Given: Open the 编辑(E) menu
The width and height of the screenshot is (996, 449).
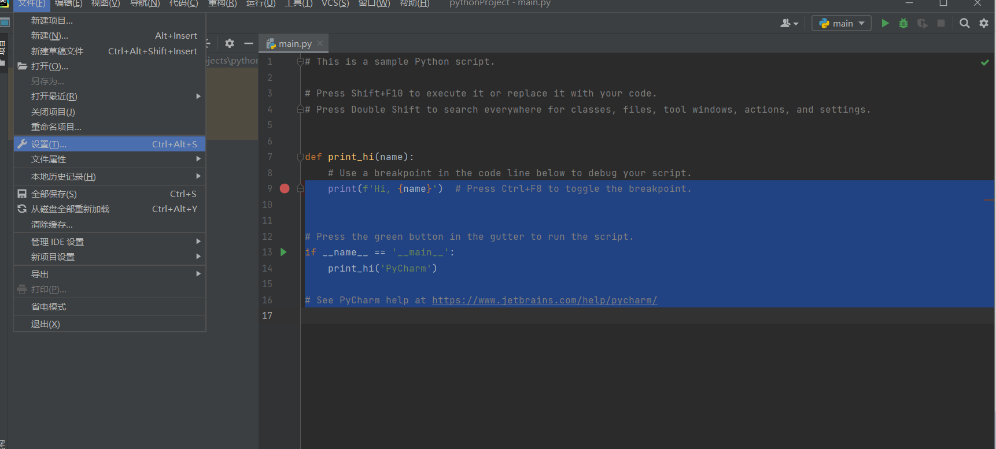Looking at the screenshot, I should [69, 4].
